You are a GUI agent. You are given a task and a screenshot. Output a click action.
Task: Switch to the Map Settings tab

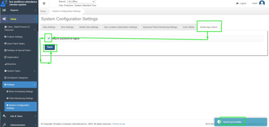coord(49,27)
